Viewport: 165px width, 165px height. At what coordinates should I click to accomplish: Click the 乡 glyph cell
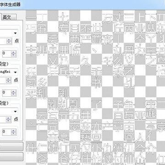[42, 83]
